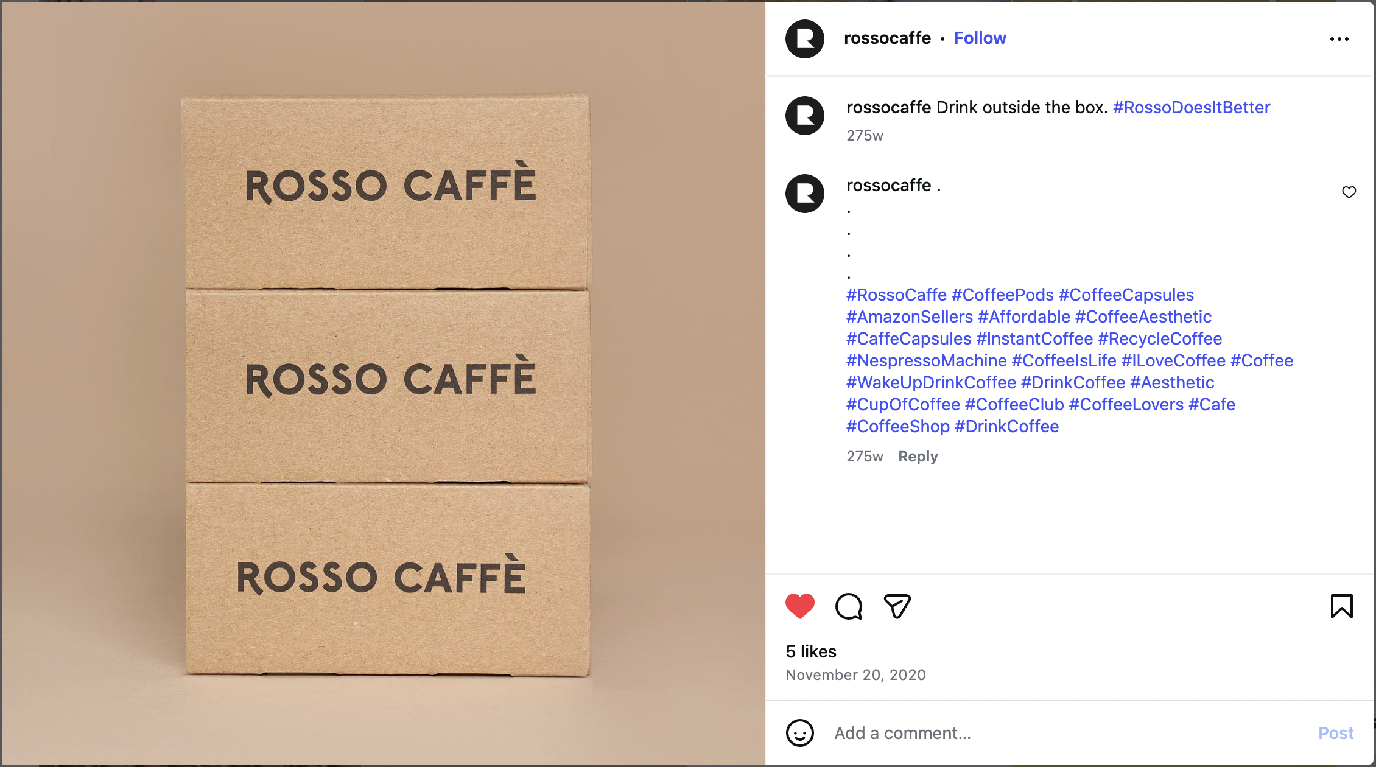The image size is (1376, 767).
Task: Reply to the rossocaffe comment
Action: tap(918, 457)
